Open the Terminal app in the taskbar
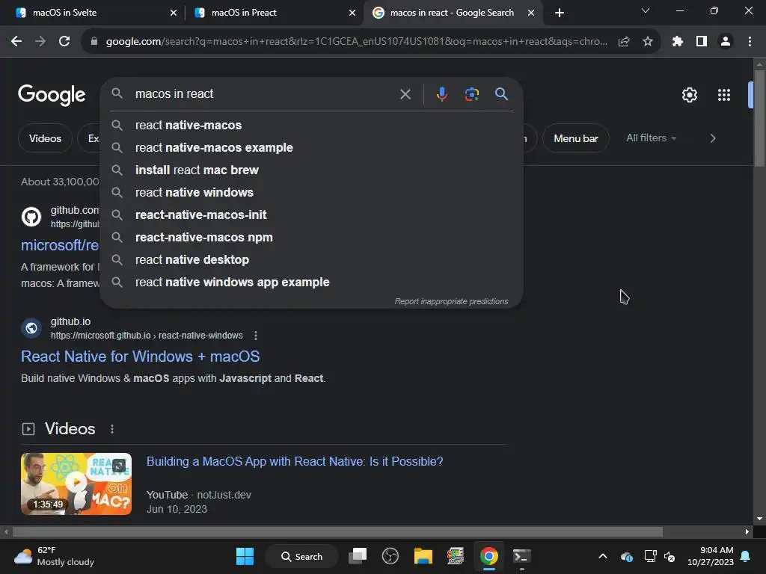766x574 pixels. tap(521, 556)
